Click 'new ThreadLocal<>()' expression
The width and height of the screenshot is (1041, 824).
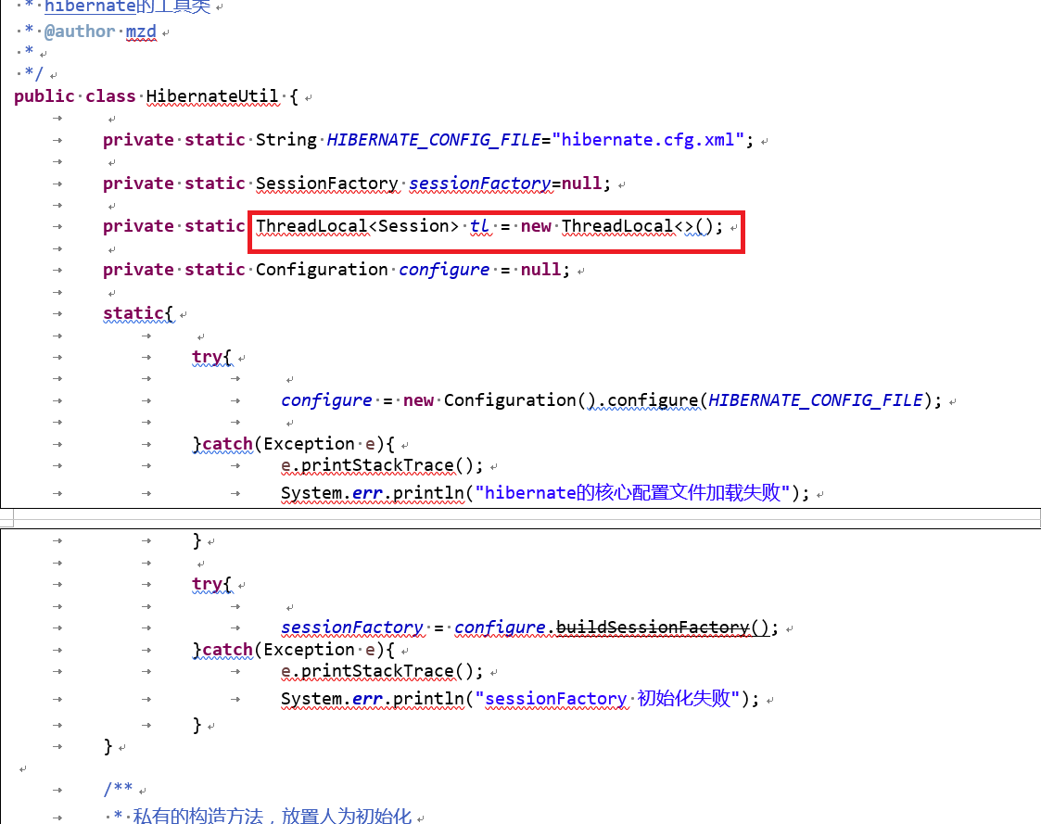tap(616, 226)
